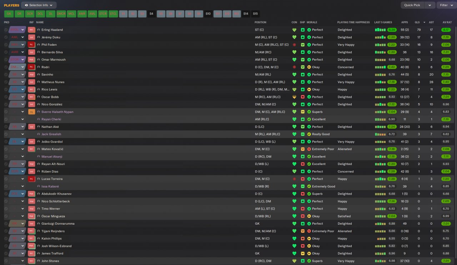Click the '49' appearances for Gianluigi Donnarumma

pyautogui.click(x=405, y=224)
